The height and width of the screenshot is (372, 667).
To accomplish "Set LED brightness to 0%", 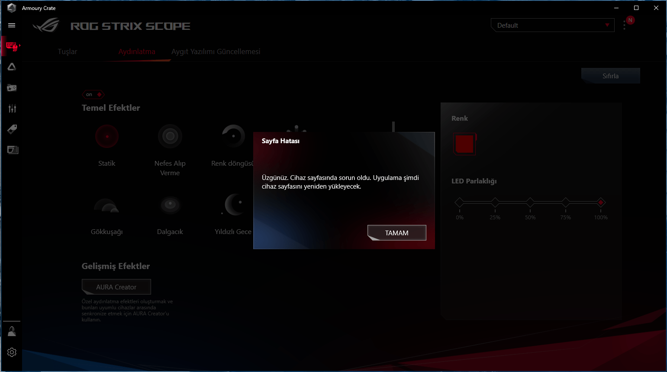I will [x=460, y=202].
